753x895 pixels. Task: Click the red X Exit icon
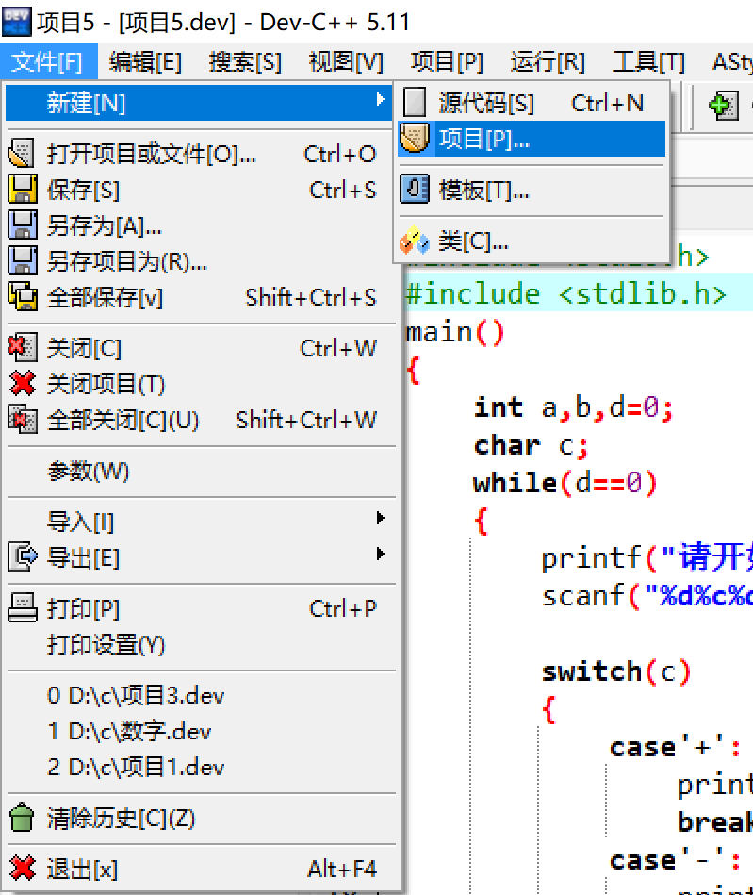point(23,869)
